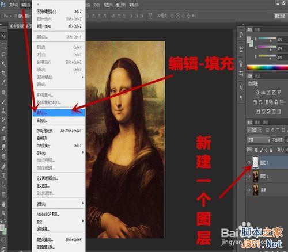This screenshot has height=252, width=288.
Task: Add a Brightness/Contrast adjustment
Action: pos(257,93)
